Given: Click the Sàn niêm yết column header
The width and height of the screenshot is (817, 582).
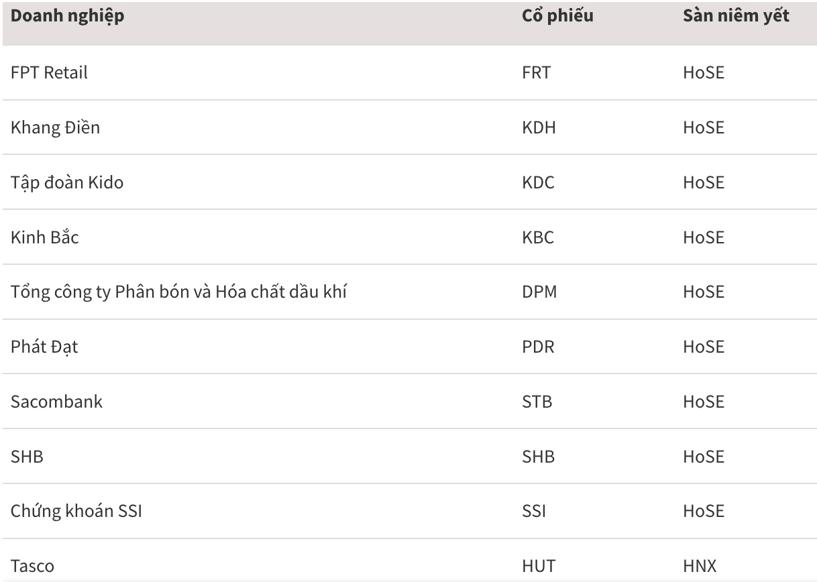Looking at the screenshot, I should click(736, 17).
